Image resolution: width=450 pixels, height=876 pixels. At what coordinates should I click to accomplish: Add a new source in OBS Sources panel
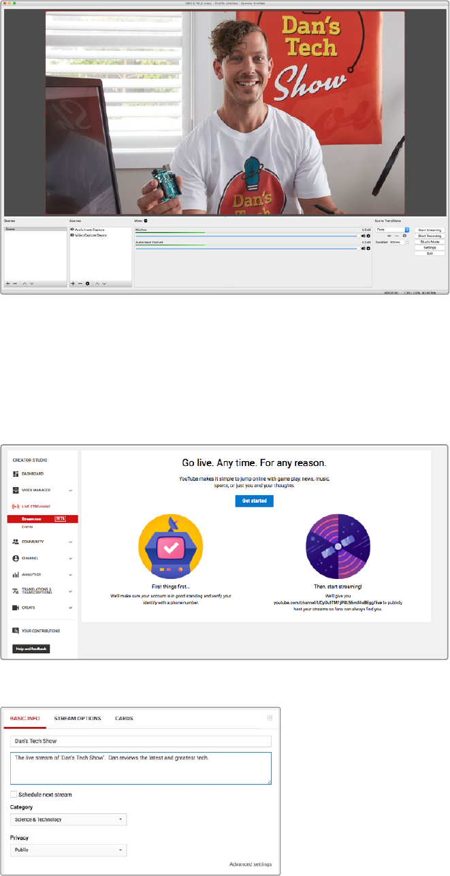(73, 283)
